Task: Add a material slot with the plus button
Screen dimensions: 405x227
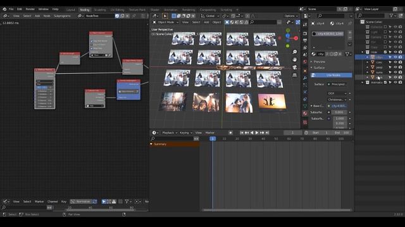Action: (x=350, y=33)
